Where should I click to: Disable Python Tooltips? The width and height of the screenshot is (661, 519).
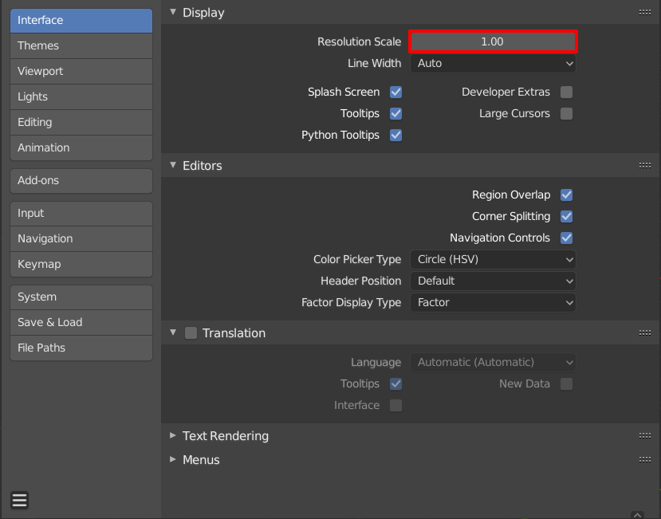pyautogui.click(x=395, y=135)
